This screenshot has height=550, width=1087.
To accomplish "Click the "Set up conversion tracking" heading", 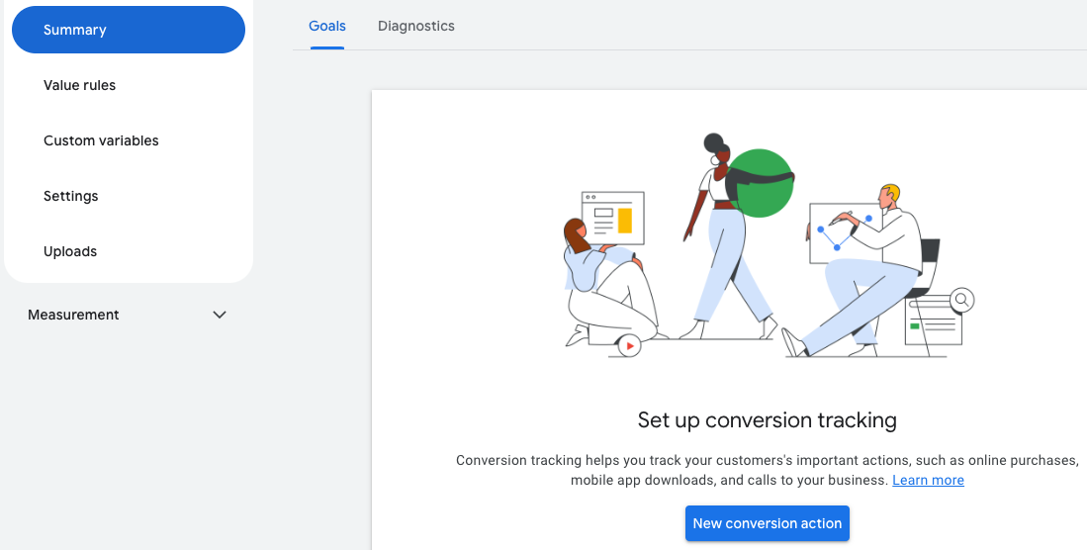I will coord(767,420).
